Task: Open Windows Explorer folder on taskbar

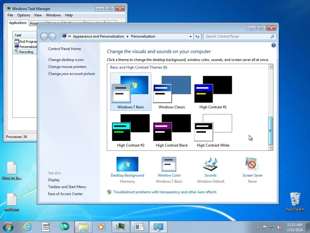Action: pyautogui.click(x=83, y=227)
